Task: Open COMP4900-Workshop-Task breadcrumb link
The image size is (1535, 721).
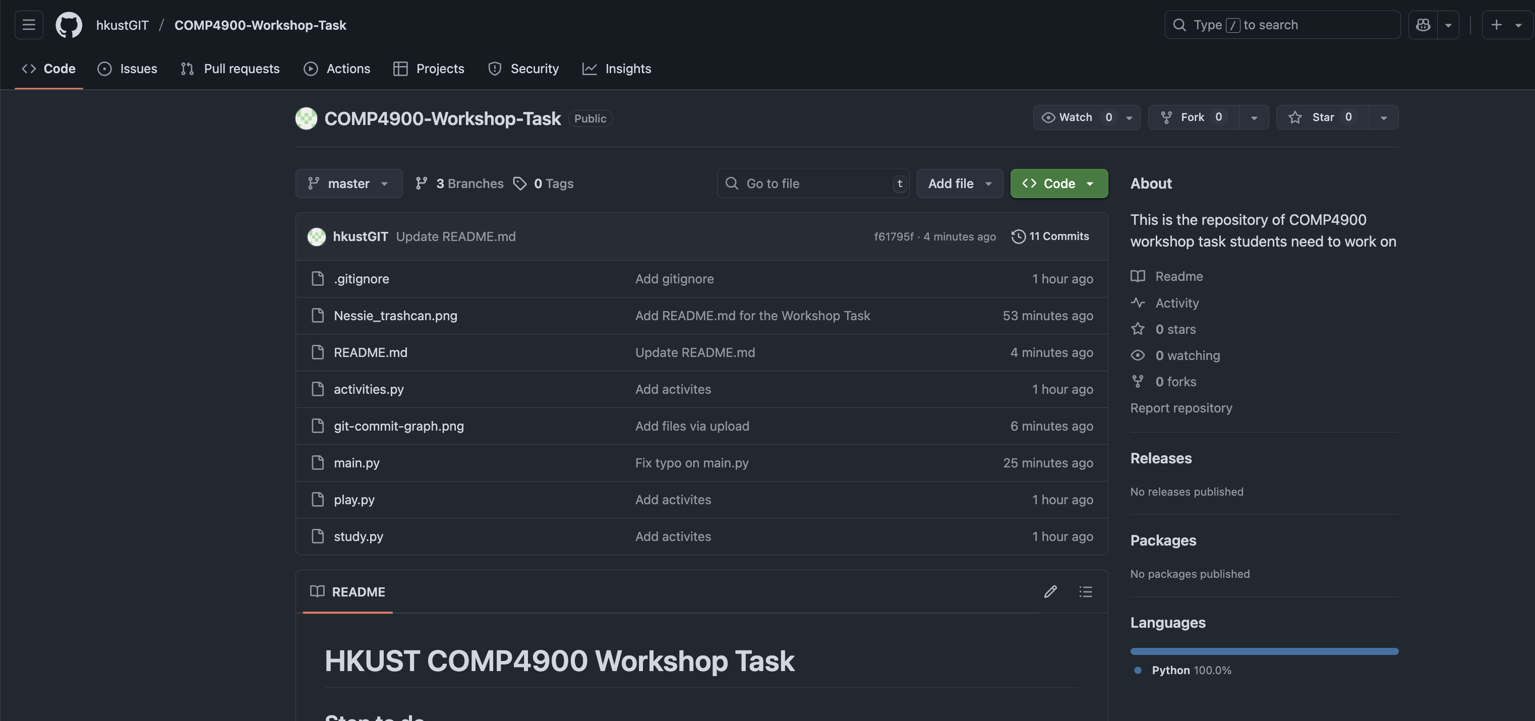Action: 260,25
